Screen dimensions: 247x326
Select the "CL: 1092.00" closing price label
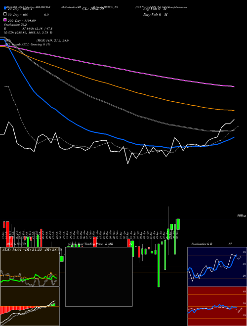[x=93, y=9]
